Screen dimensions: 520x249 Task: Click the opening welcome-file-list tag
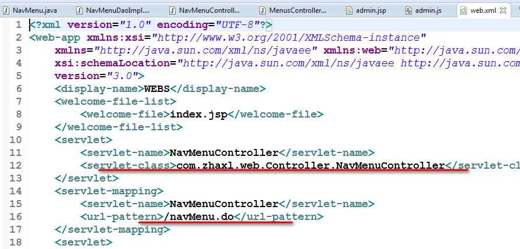coord(115,101)
